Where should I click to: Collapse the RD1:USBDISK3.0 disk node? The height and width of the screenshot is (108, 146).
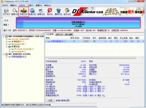(x=4, y=54)
